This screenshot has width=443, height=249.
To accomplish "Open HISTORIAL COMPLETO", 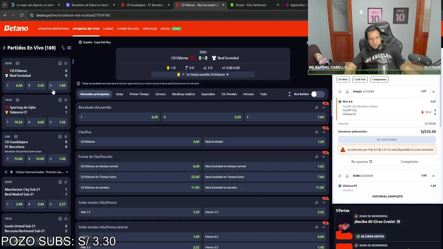I will (387, 196).
